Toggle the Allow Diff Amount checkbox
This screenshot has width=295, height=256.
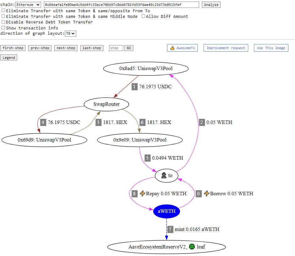(x=143, y=16)
